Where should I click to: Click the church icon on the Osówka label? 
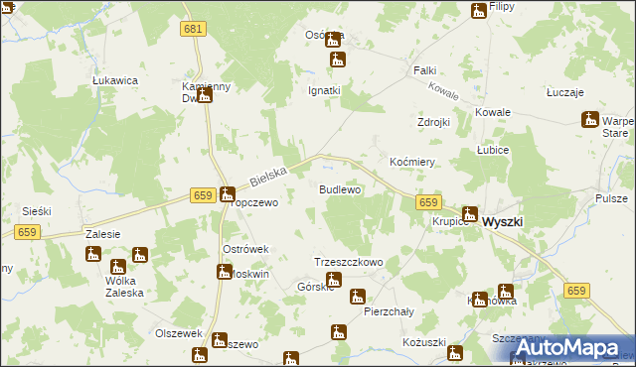(333, 40)
